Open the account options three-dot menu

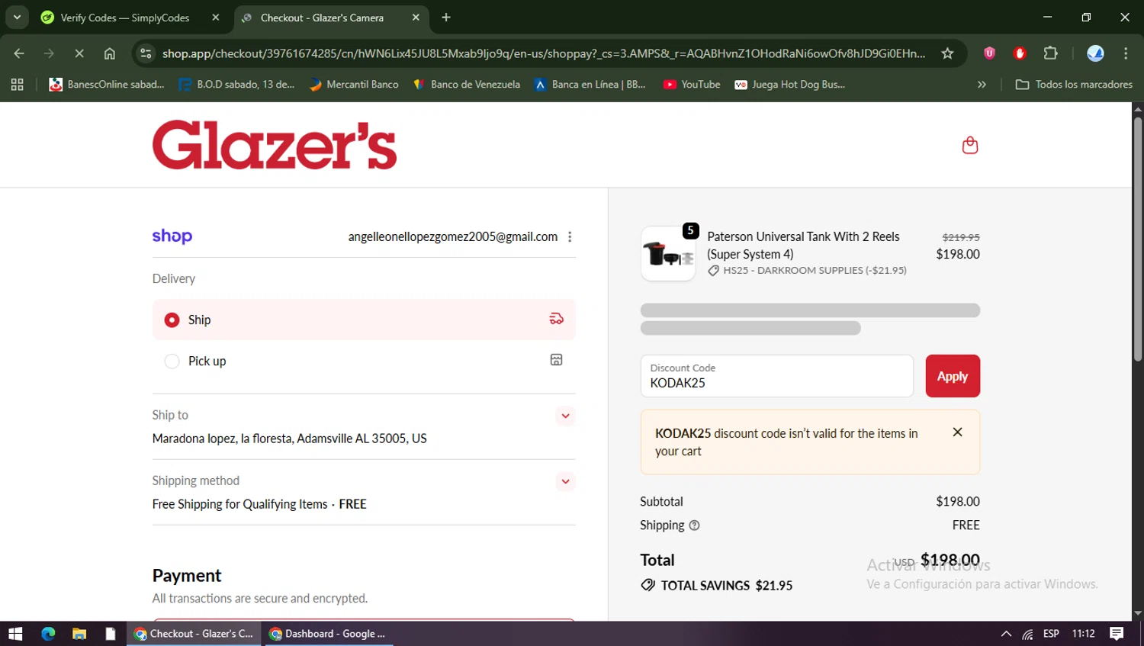pos(570,236)
